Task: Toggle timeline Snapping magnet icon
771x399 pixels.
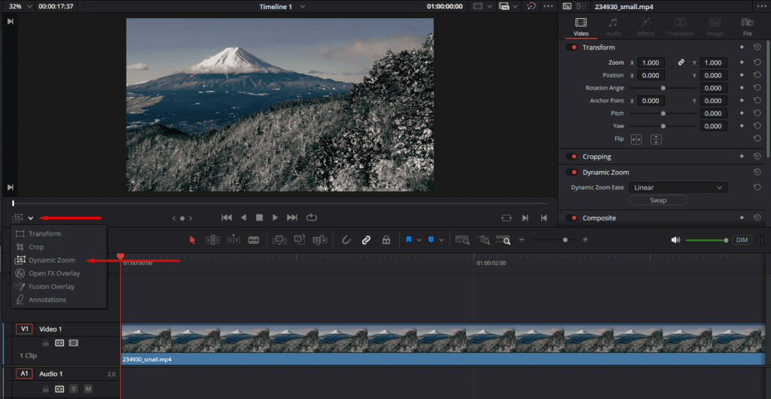Action: click(346, 240)
